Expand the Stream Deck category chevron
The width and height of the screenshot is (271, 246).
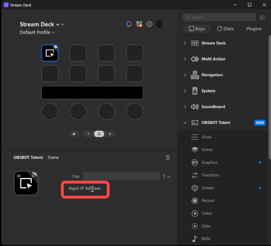click(185, 43)
